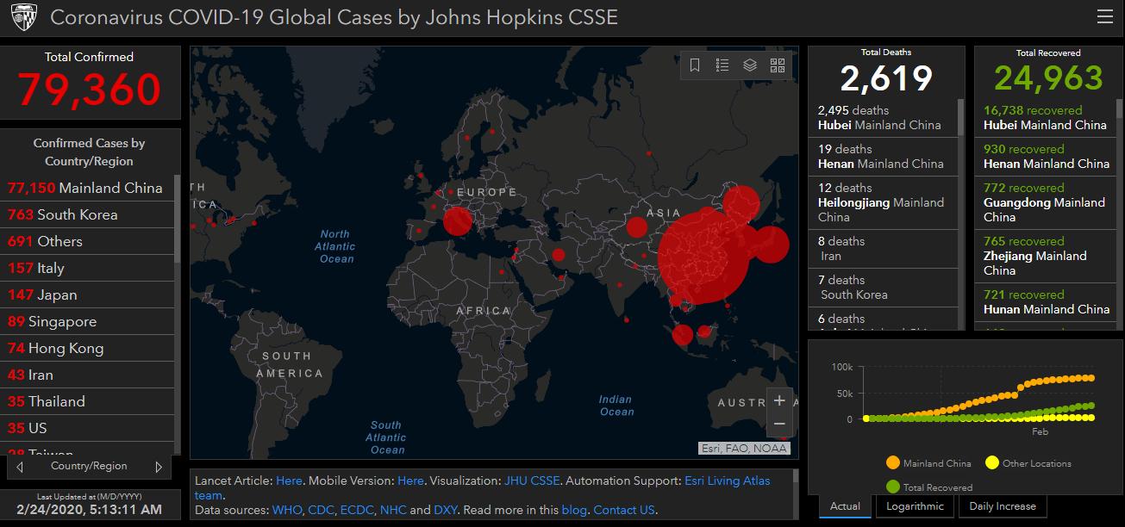Click the Total Confirmed 79,360 figure
This screenshot has width=1125, height=527.
(x=90, y=90)
